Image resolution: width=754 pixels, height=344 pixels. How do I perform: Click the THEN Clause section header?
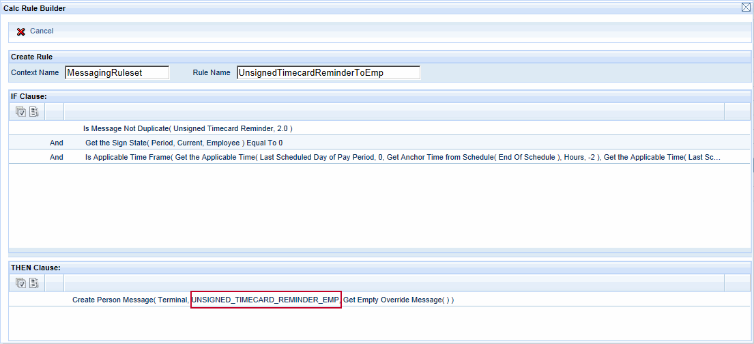pyautogui.click(x=35, y=267)
